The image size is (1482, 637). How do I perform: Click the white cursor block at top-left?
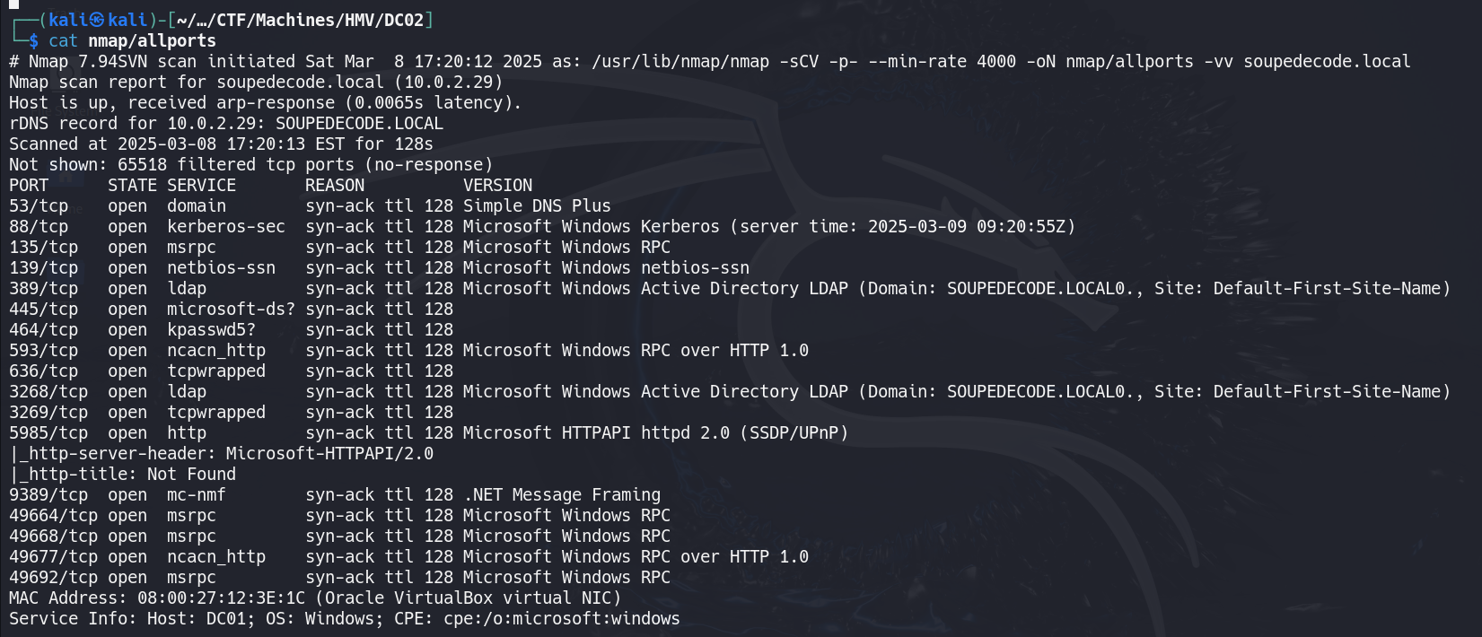pyautogui.click(x=13, y=4)
